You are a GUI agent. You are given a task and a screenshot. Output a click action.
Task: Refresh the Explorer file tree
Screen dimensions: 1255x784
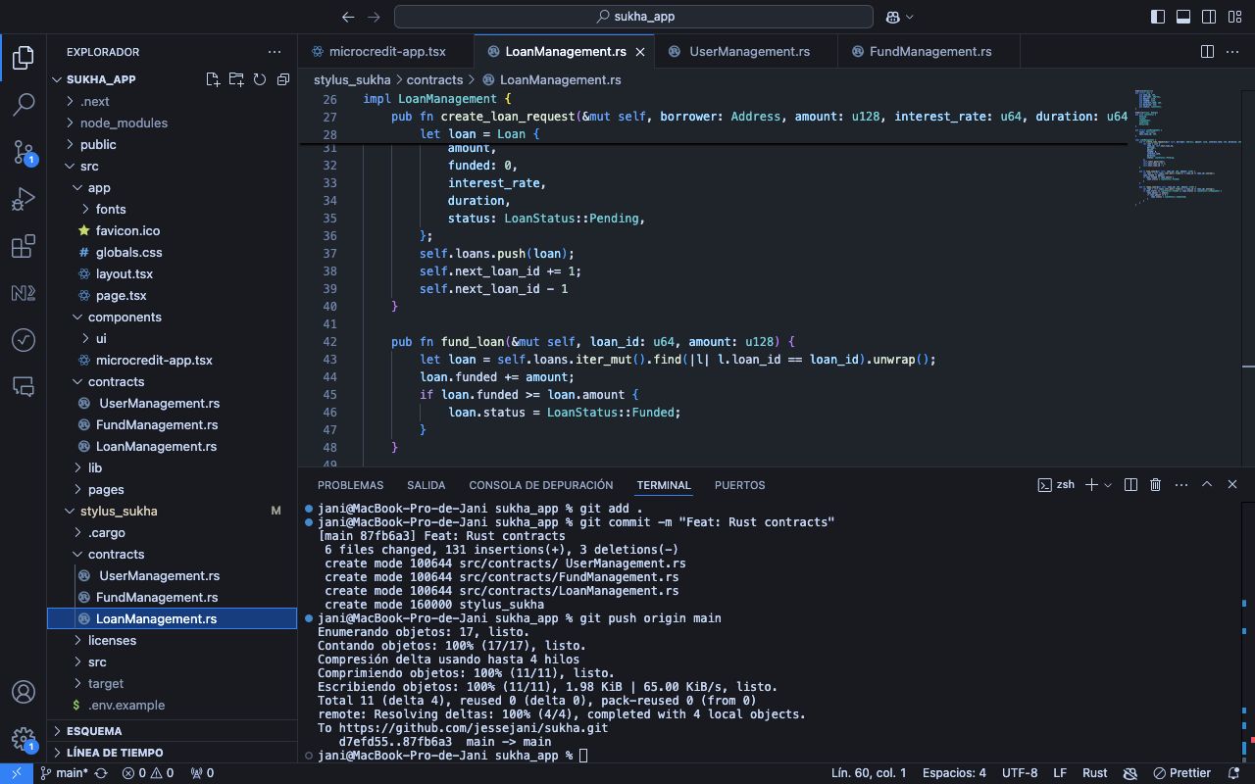(x=260, y=79)
